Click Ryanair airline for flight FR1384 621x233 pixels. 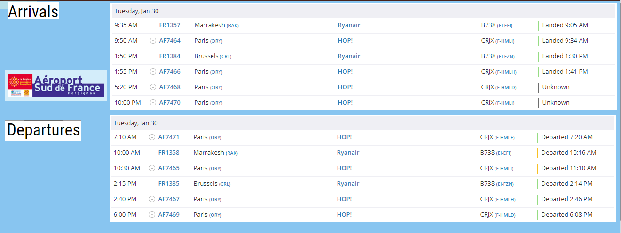pos(349,56)
